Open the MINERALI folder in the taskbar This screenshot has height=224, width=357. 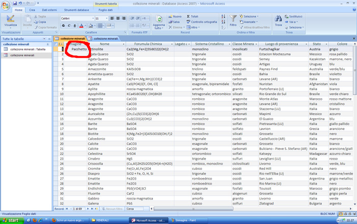point(109,220)
